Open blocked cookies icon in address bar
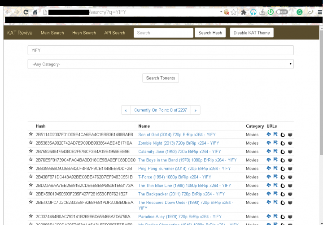 tap(227, 12)
